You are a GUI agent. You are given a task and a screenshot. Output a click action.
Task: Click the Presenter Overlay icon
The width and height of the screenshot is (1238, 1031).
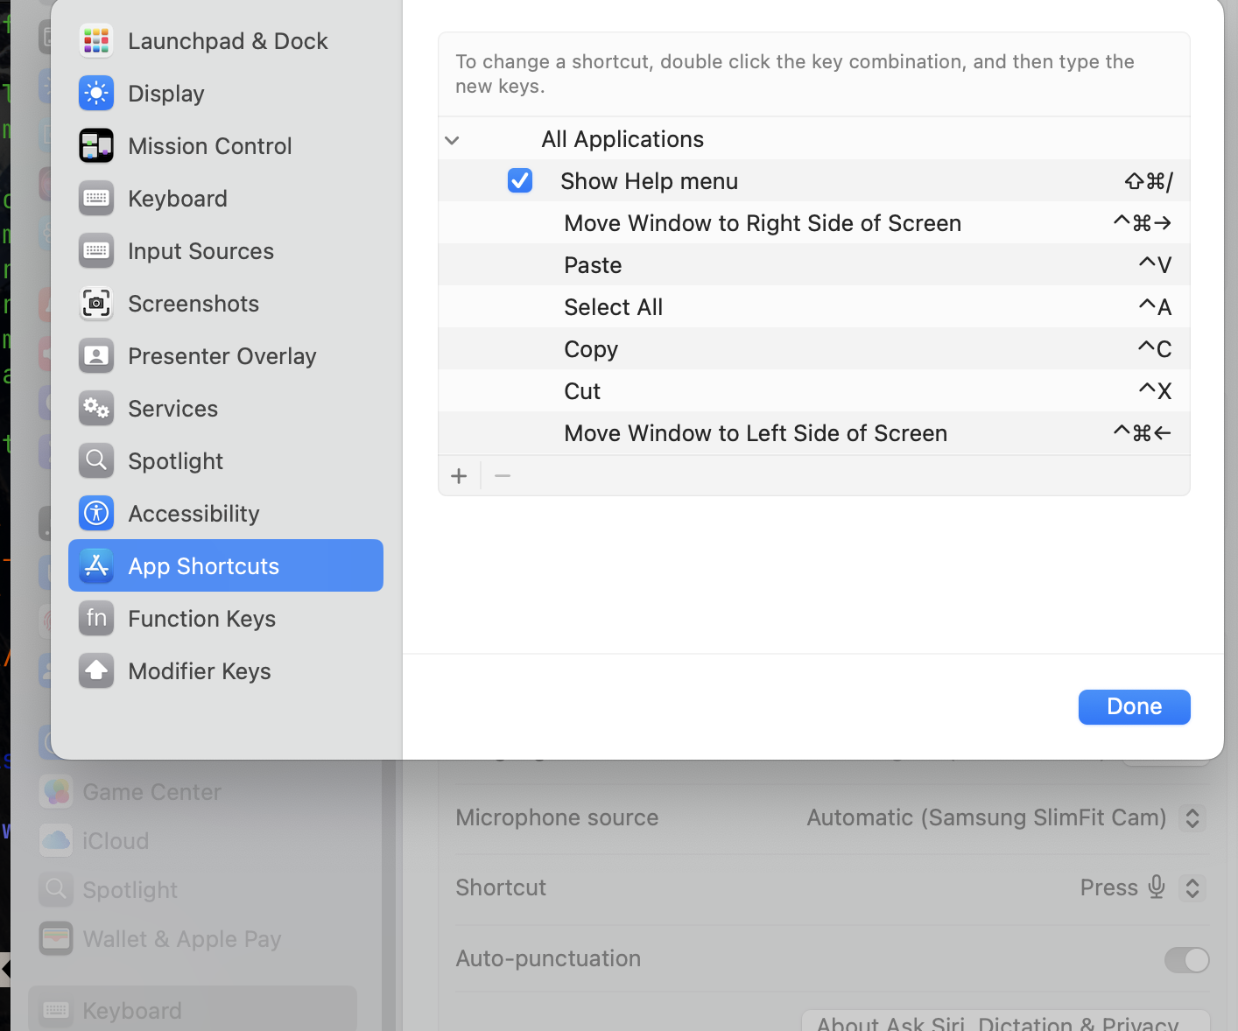click(x=96, y=356)
